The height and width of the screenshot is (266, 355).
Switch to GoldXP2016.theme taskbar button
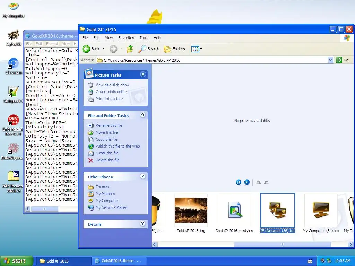tap(119, 261)
